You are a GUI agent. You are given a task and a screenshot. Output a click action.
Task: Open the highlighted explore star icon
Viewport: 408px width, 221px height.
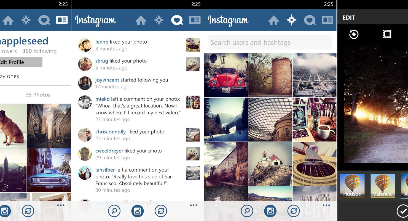point(291,20)
